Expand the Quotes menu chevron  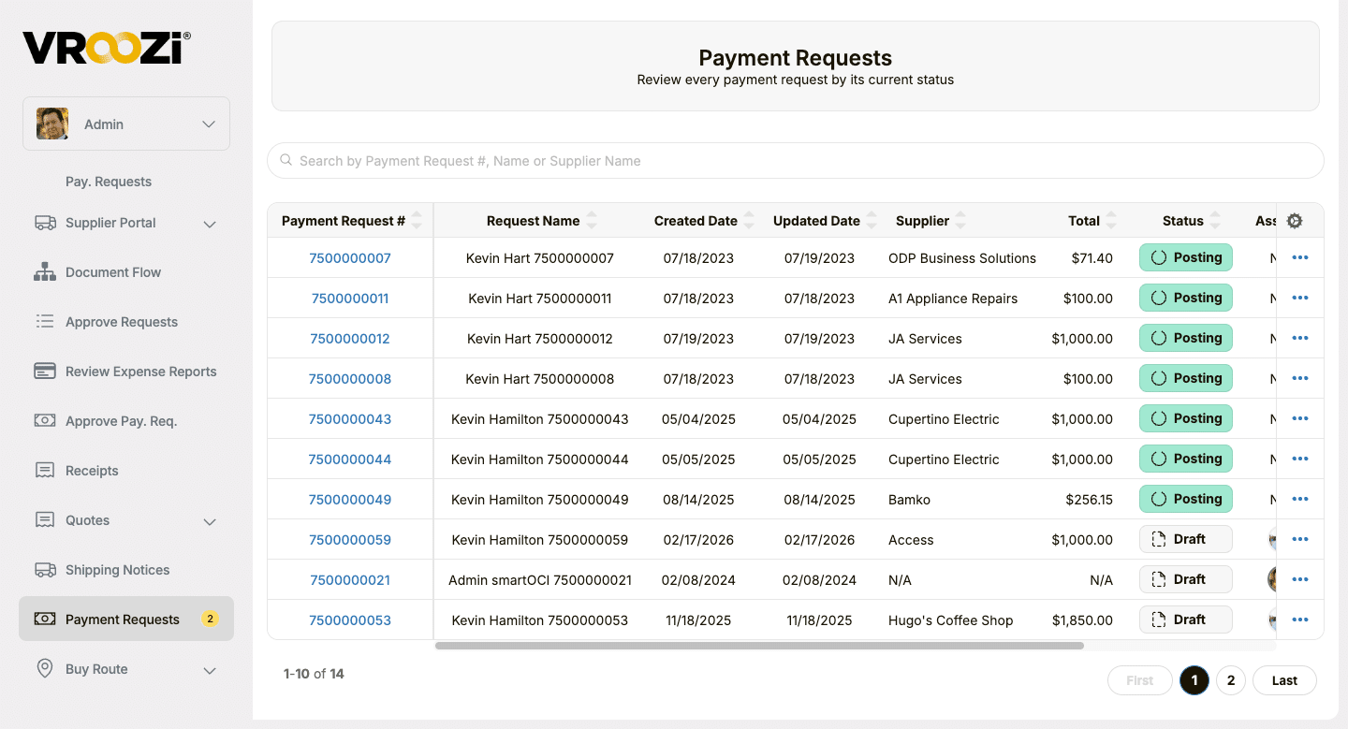(210, 521)
